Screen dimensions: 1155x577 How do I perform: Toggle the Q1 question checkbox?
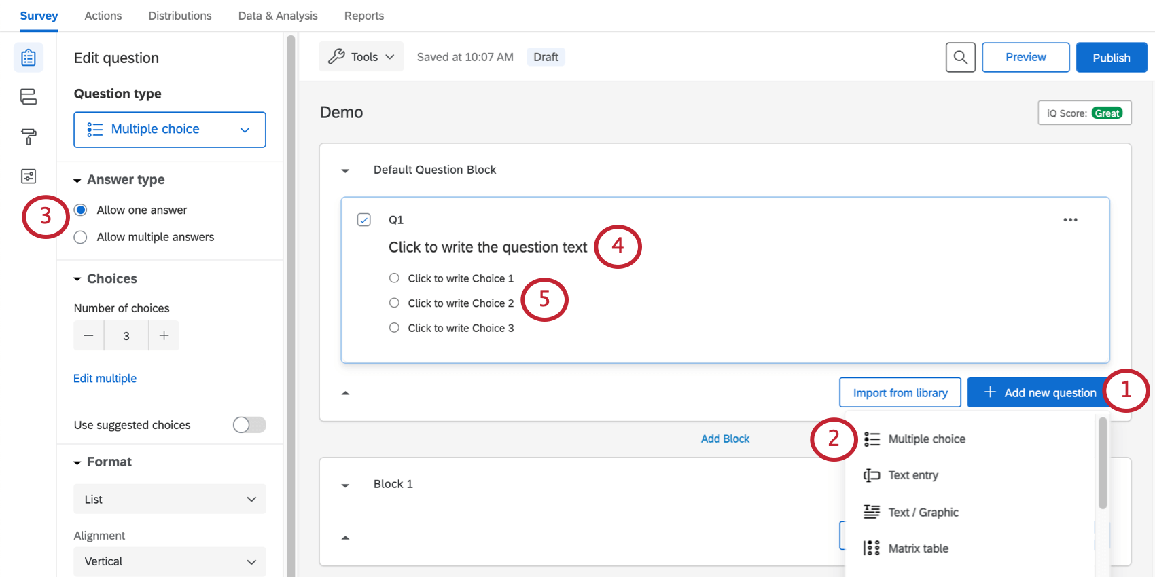pos(364,220)
